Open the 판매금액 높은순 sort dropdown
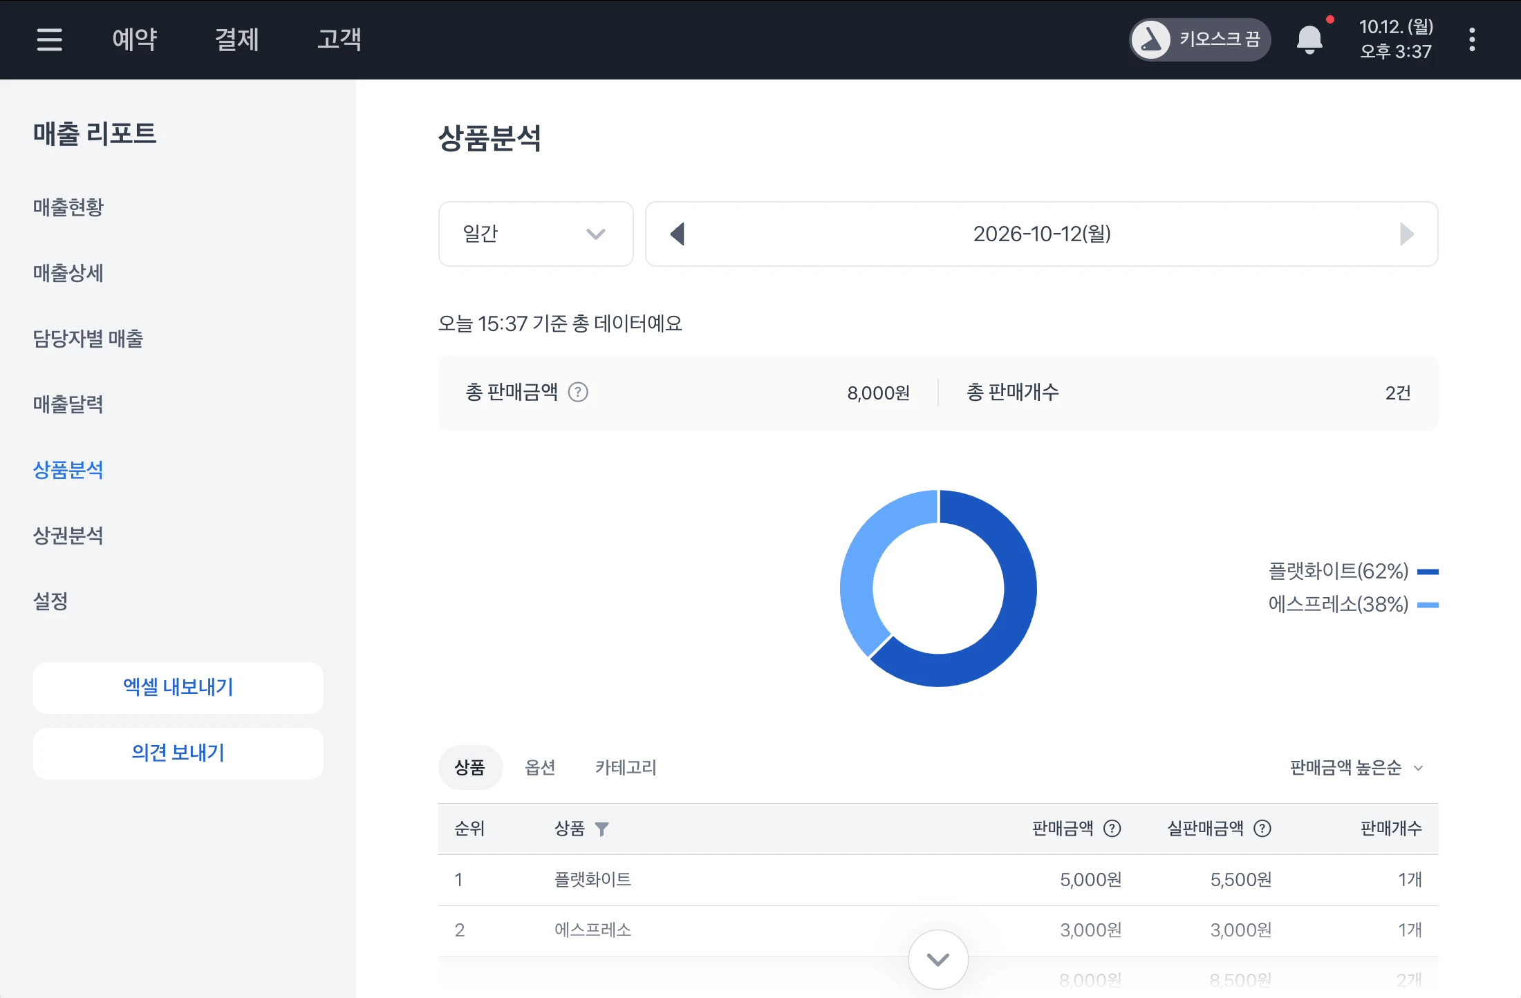The image size is (1521, 998). (1356, 768)
